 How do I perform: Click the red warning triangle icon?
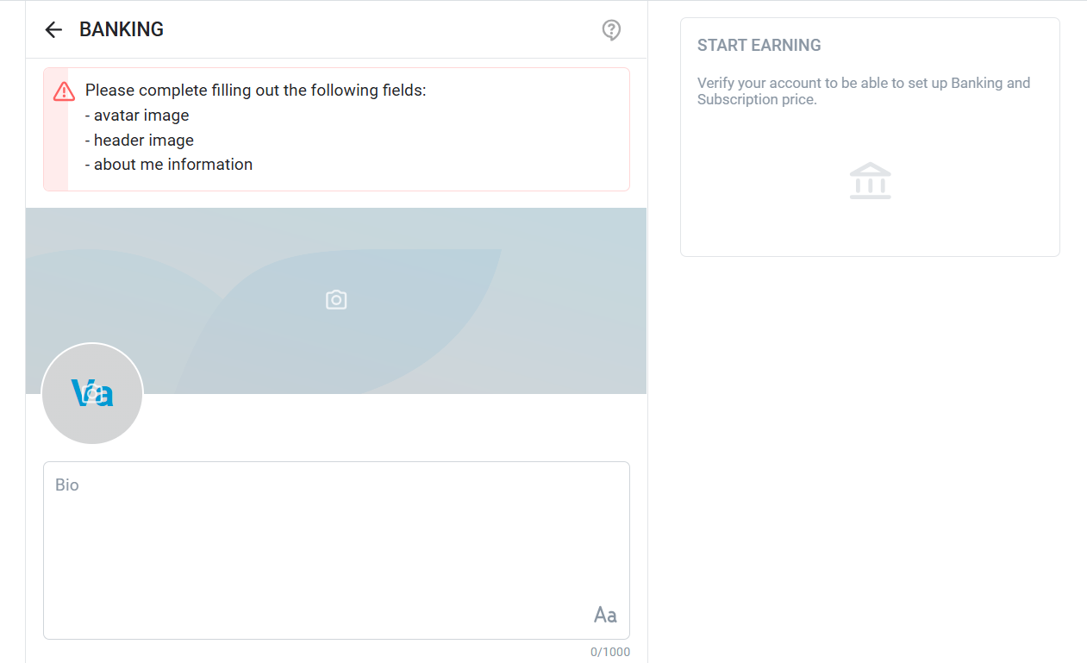tap(64, 91)
